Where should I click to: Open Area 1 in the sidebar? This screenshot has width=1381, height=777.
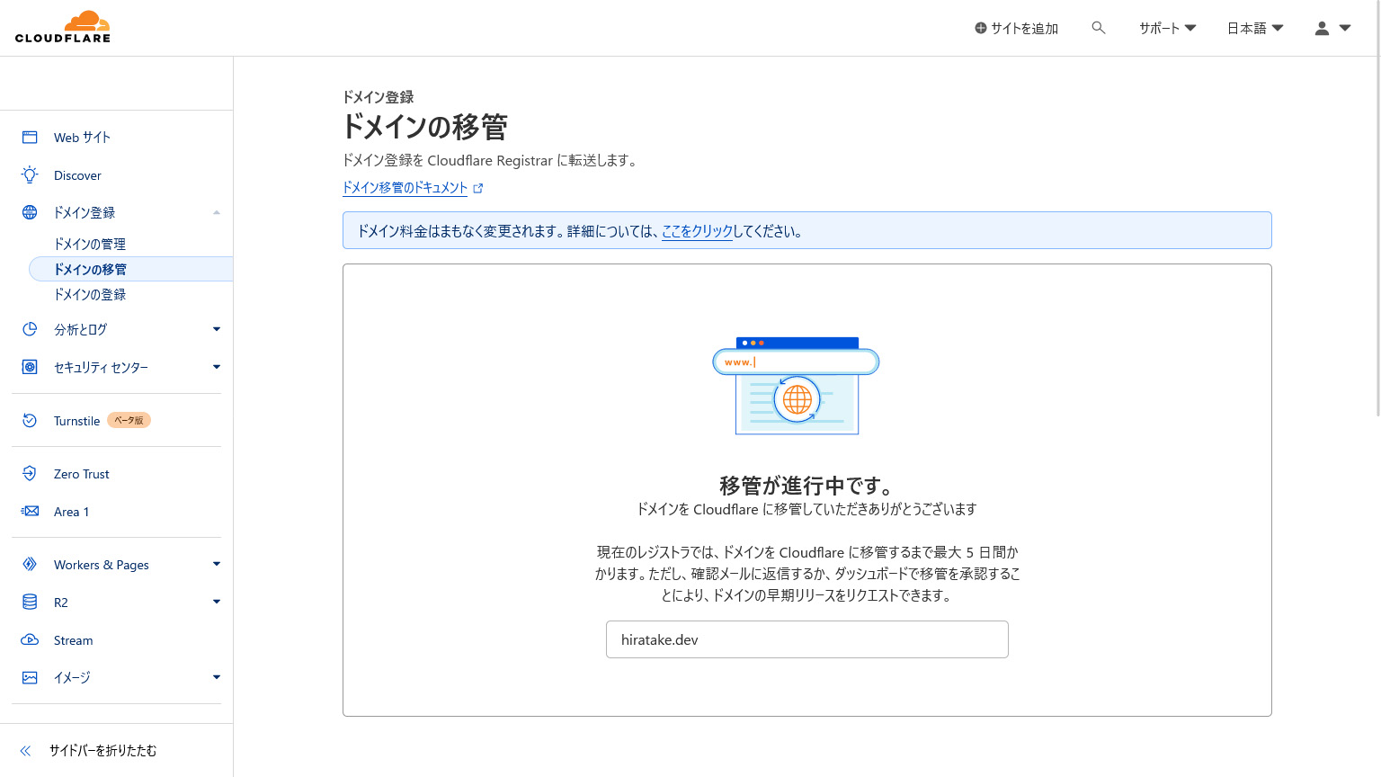[x=71, y=512]
